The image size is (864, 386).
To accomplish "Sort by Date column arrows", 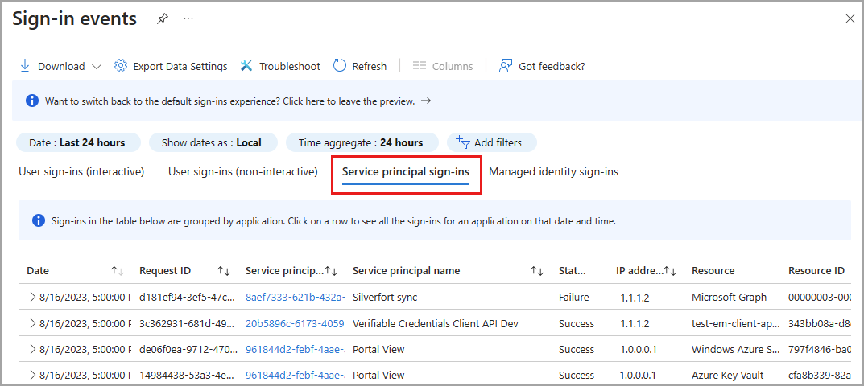I will pos(118,270).
